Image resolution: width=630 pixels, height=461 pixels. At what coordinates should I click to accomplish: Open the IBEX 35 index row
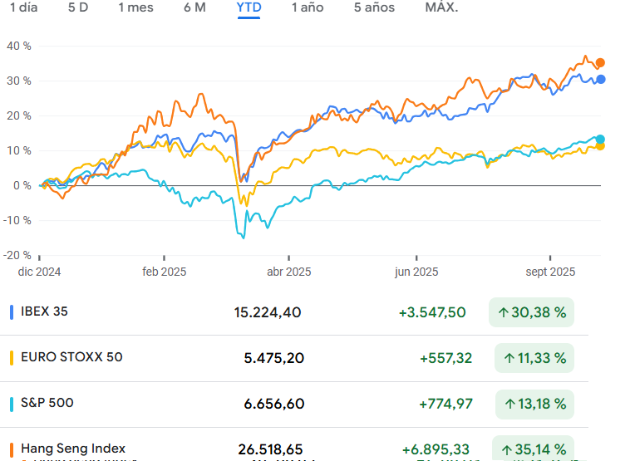(x=44, y=312)
